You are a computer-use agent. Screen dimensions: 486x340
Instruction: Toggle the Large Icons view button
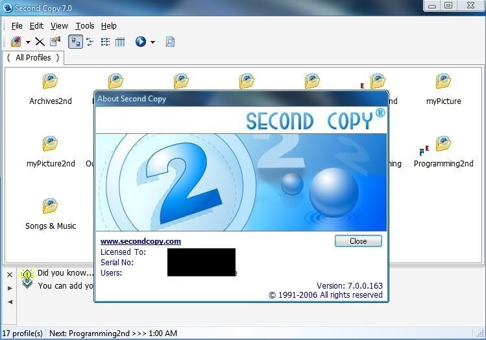(76, 42)
